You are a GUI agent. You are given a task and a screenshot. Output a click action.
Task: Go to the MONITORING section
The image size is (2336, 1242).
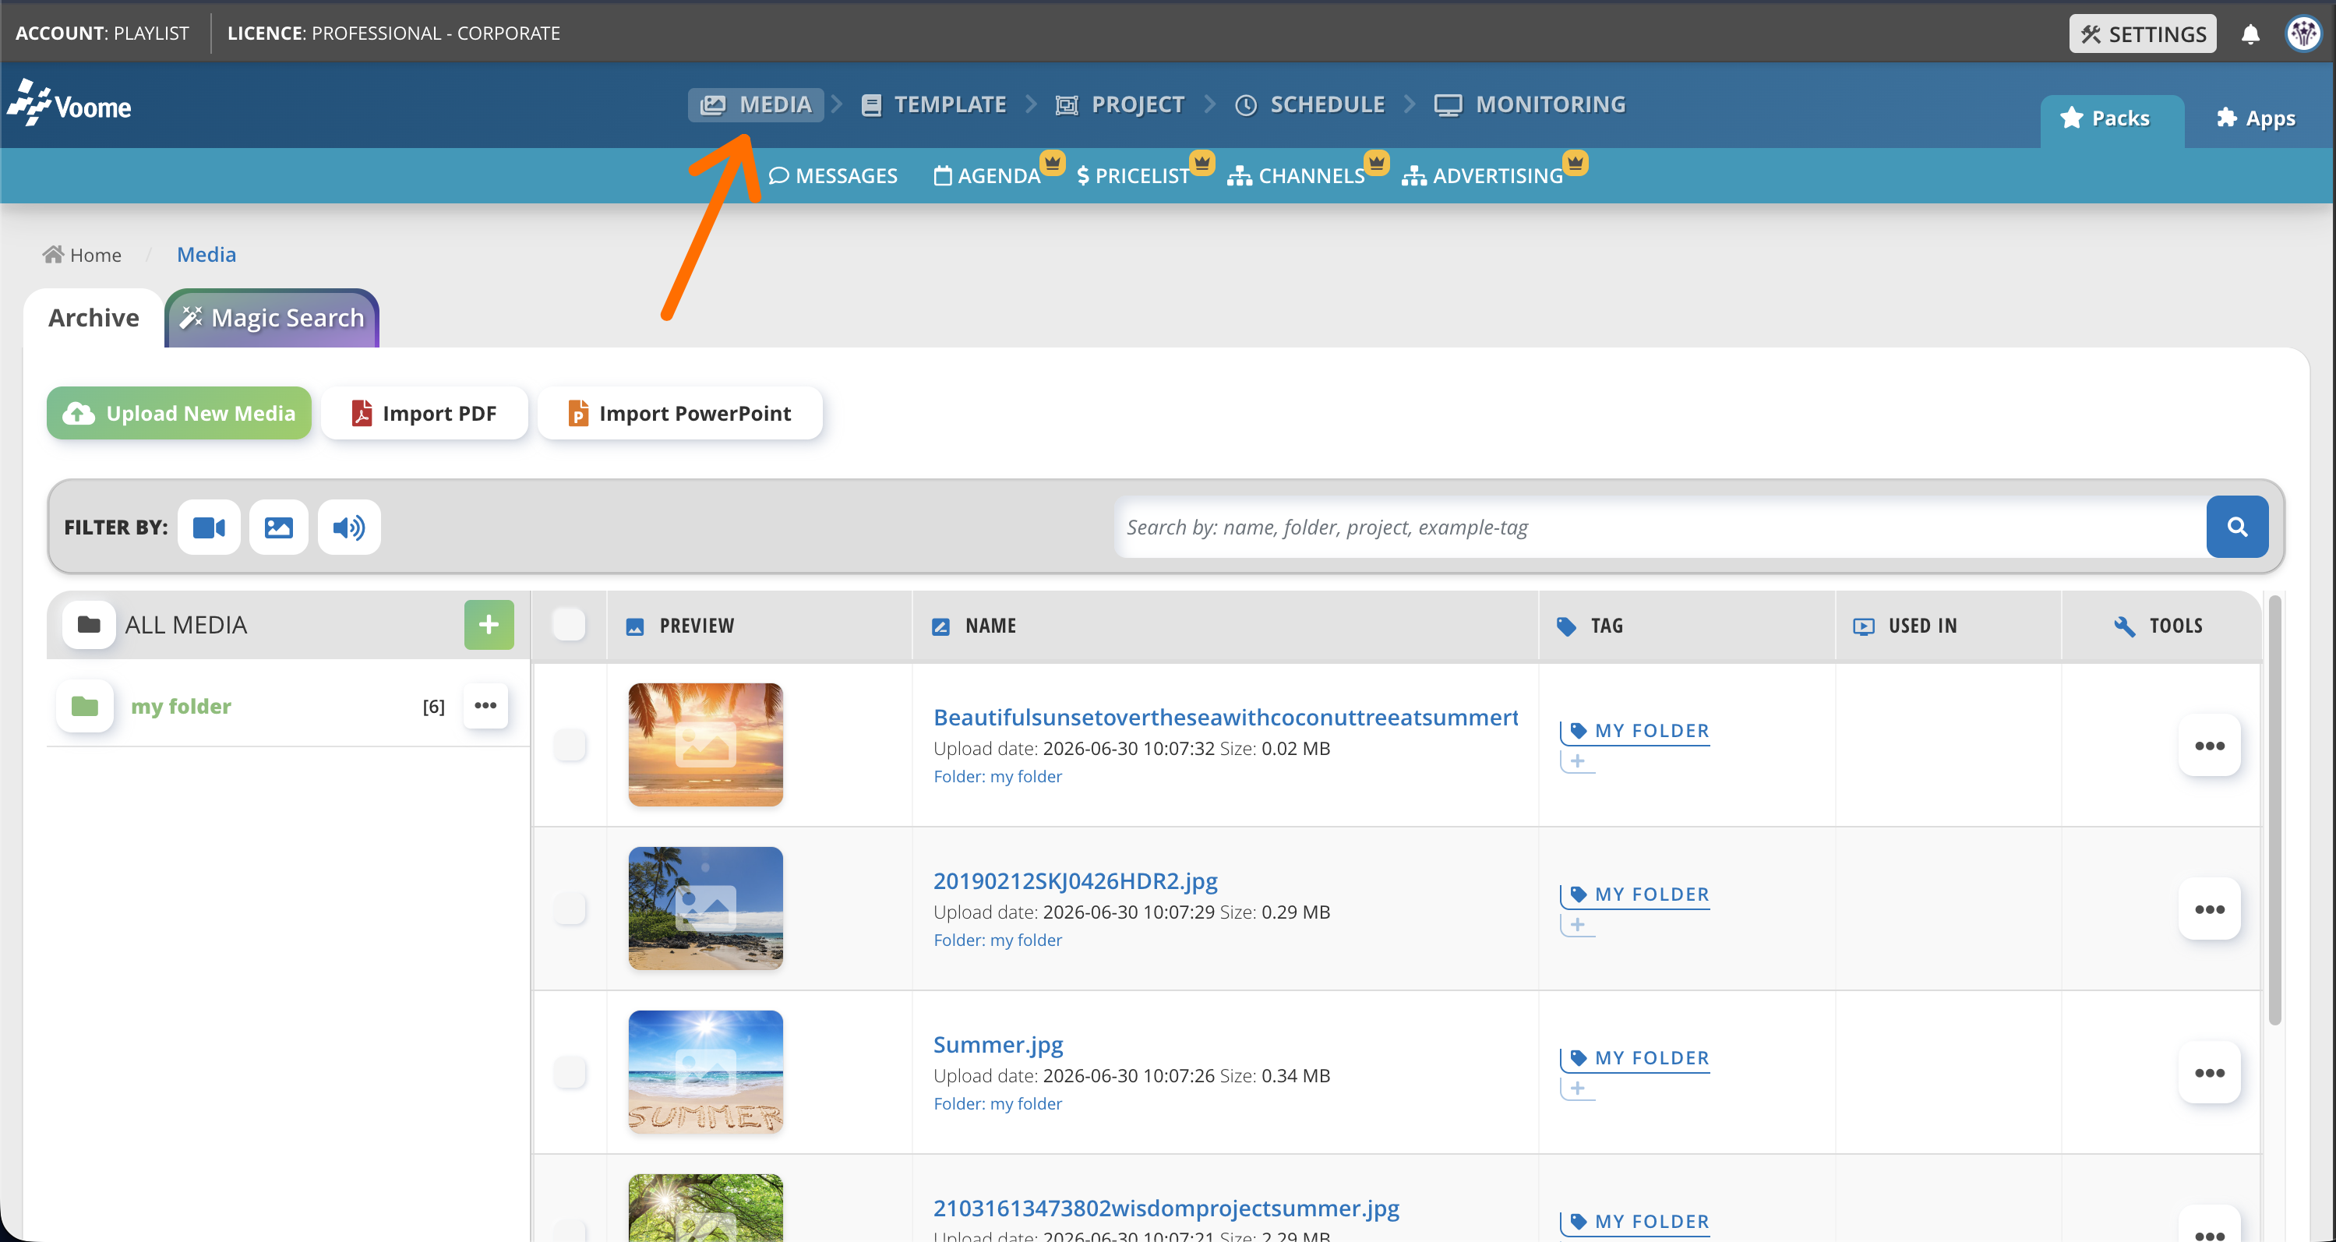coord(1530,104)
